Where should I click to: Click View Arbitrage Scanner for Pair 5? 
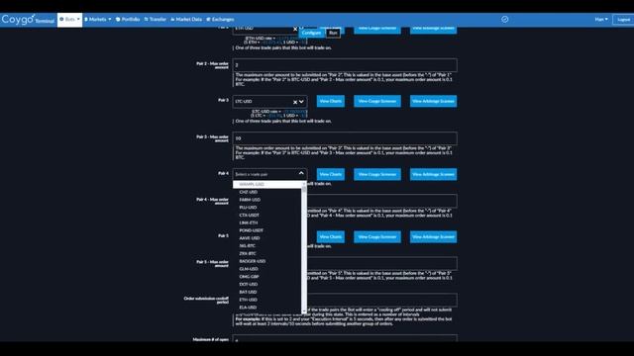[x=433, y=237]
